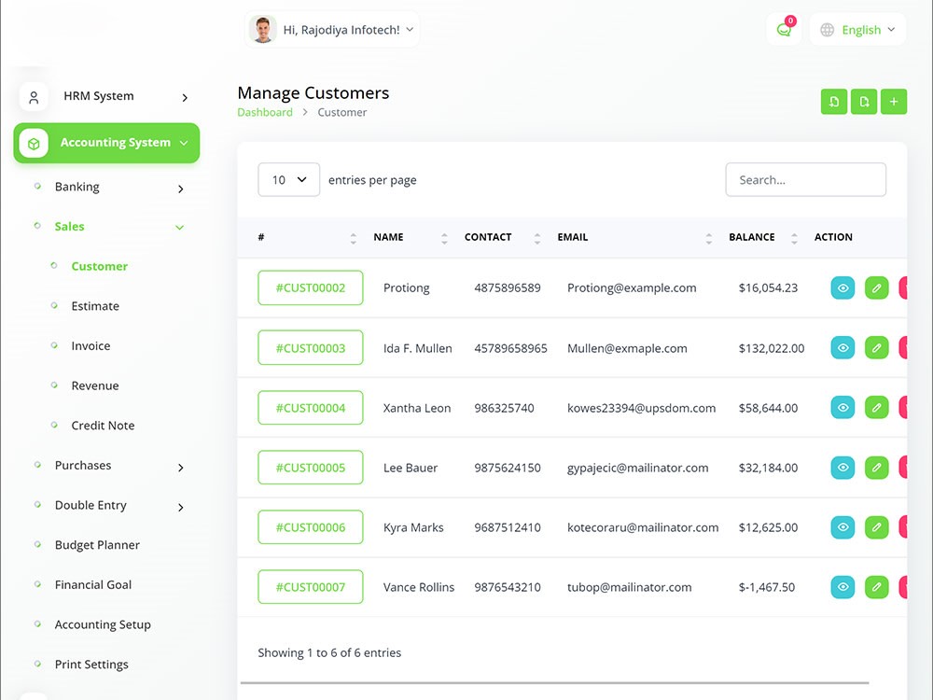
Task: Expand the Double Entry submenu
Action: [x=181, y=508]
